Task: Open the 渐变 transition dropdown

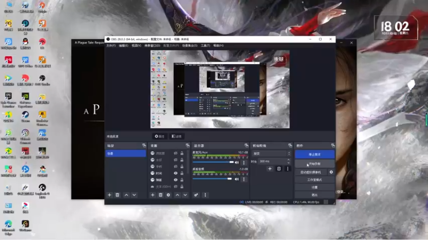Action: (x=271, y=154)
